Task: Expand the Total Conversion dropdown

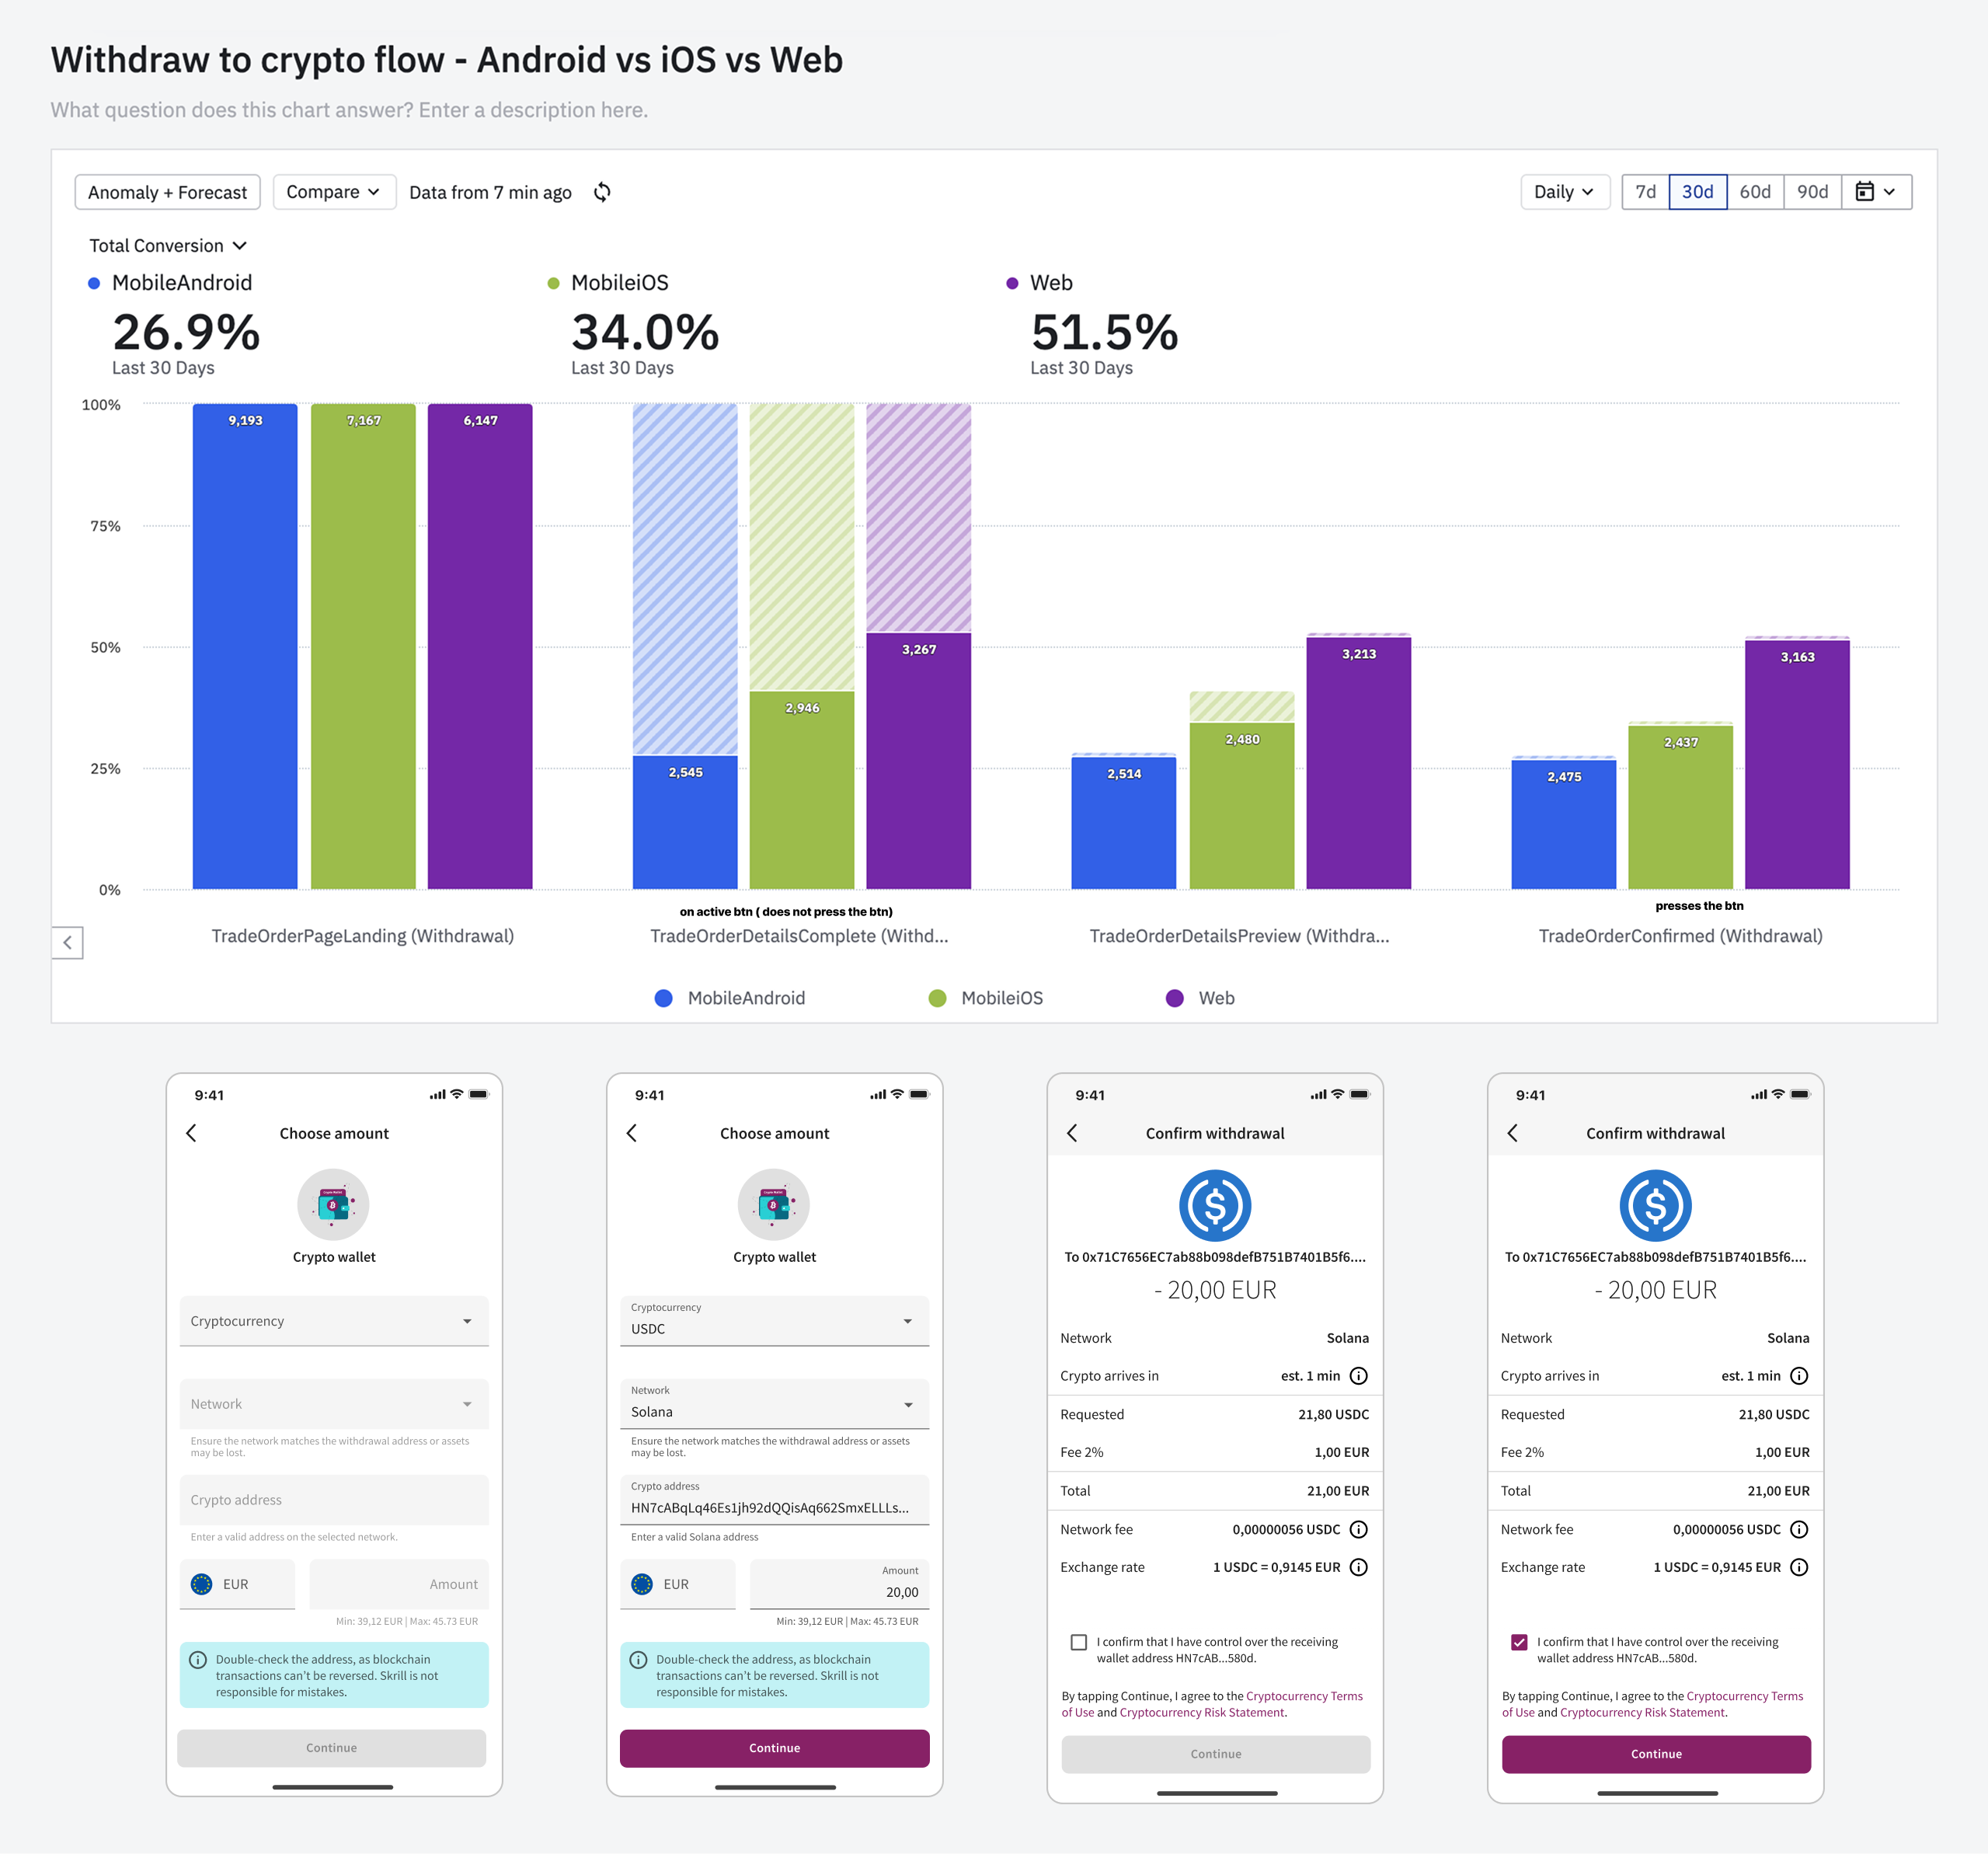Action: [x=168, y=246]
